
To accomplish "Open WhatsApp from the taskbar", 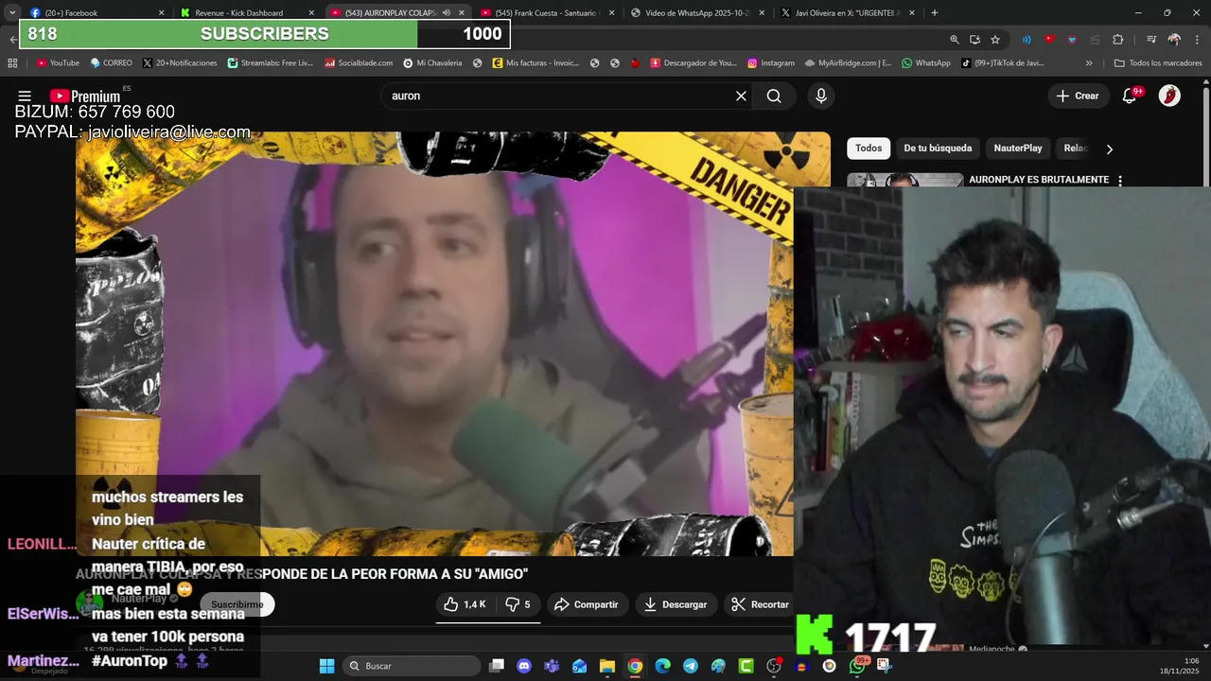I will pos(857,666).
